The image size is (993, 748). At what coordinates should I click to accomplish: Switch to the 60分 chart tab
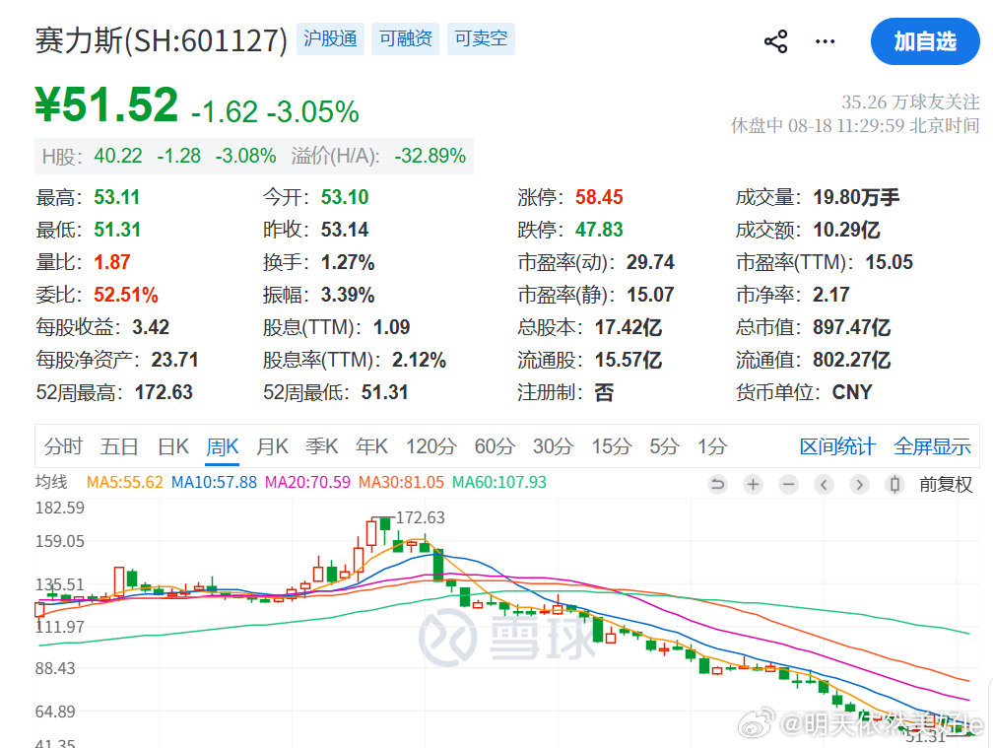(x=495, y=446)
